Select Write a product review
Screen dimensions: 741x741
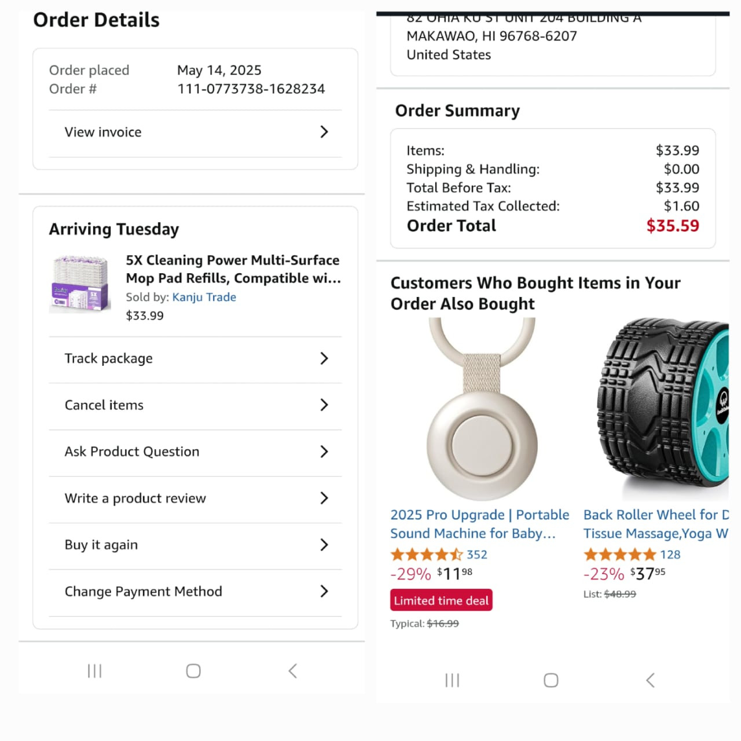coord(135,498)
